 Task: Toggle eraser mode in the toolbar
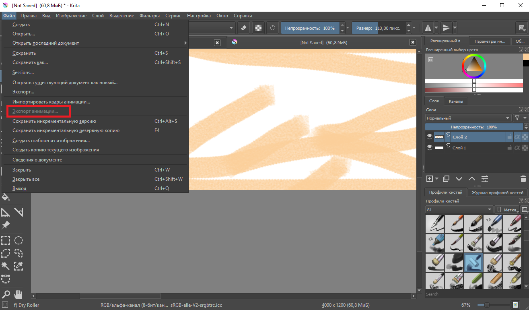click(243, 28)
